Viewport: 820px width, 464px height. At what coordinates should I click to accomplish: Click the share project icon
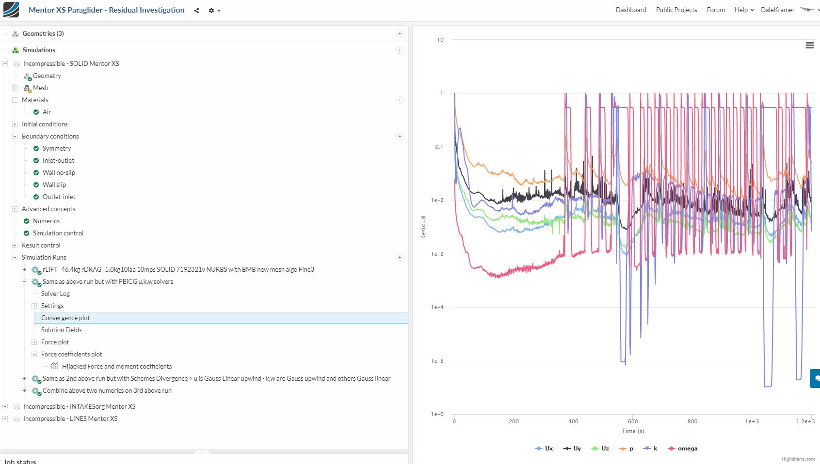coord(196,11)
